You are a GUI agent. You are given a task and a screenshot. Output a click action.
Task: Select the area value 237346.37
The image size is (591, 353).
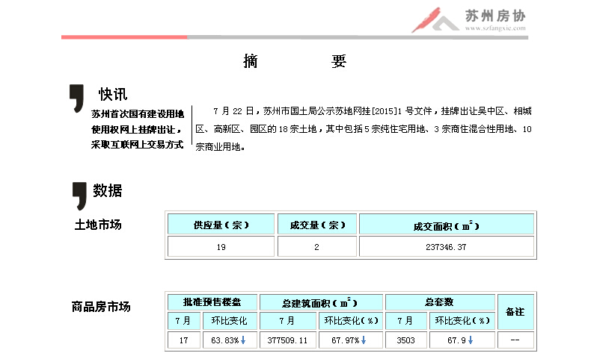pyautogui.click(x=447, y=246)
